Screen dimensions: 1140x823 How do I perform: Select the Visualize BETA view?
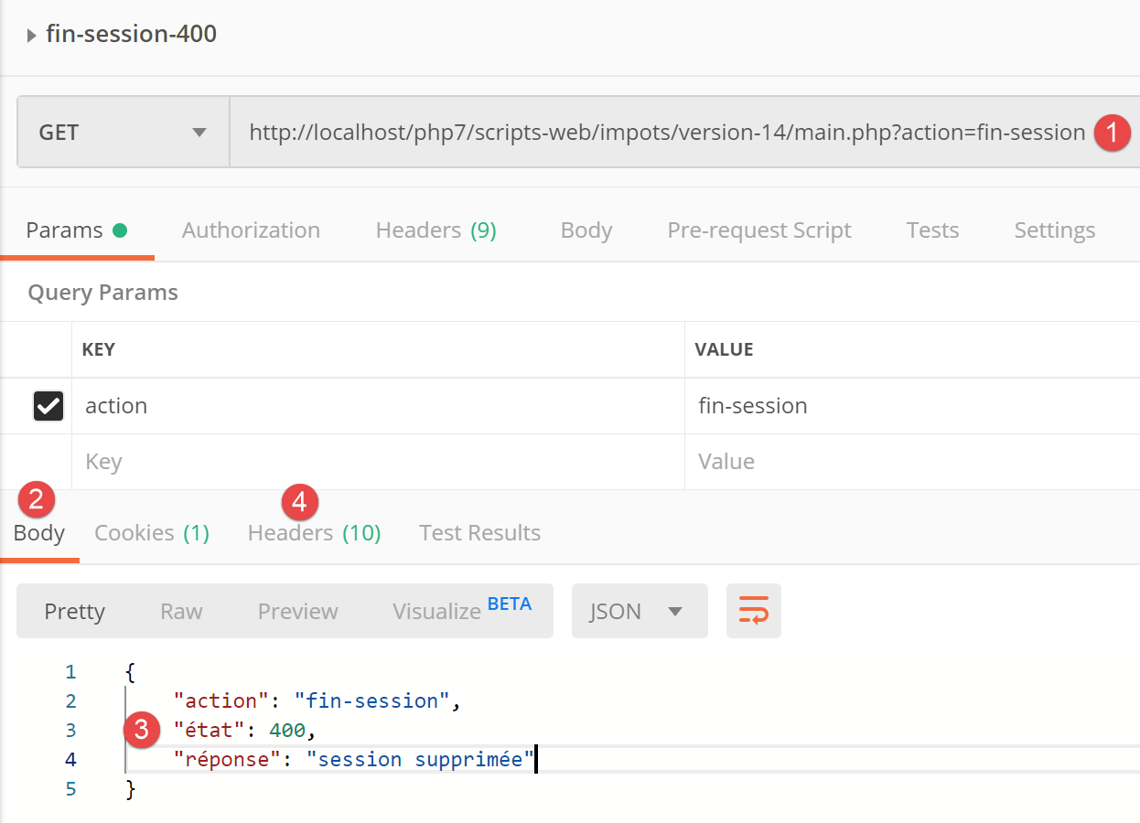pos(460,611)
